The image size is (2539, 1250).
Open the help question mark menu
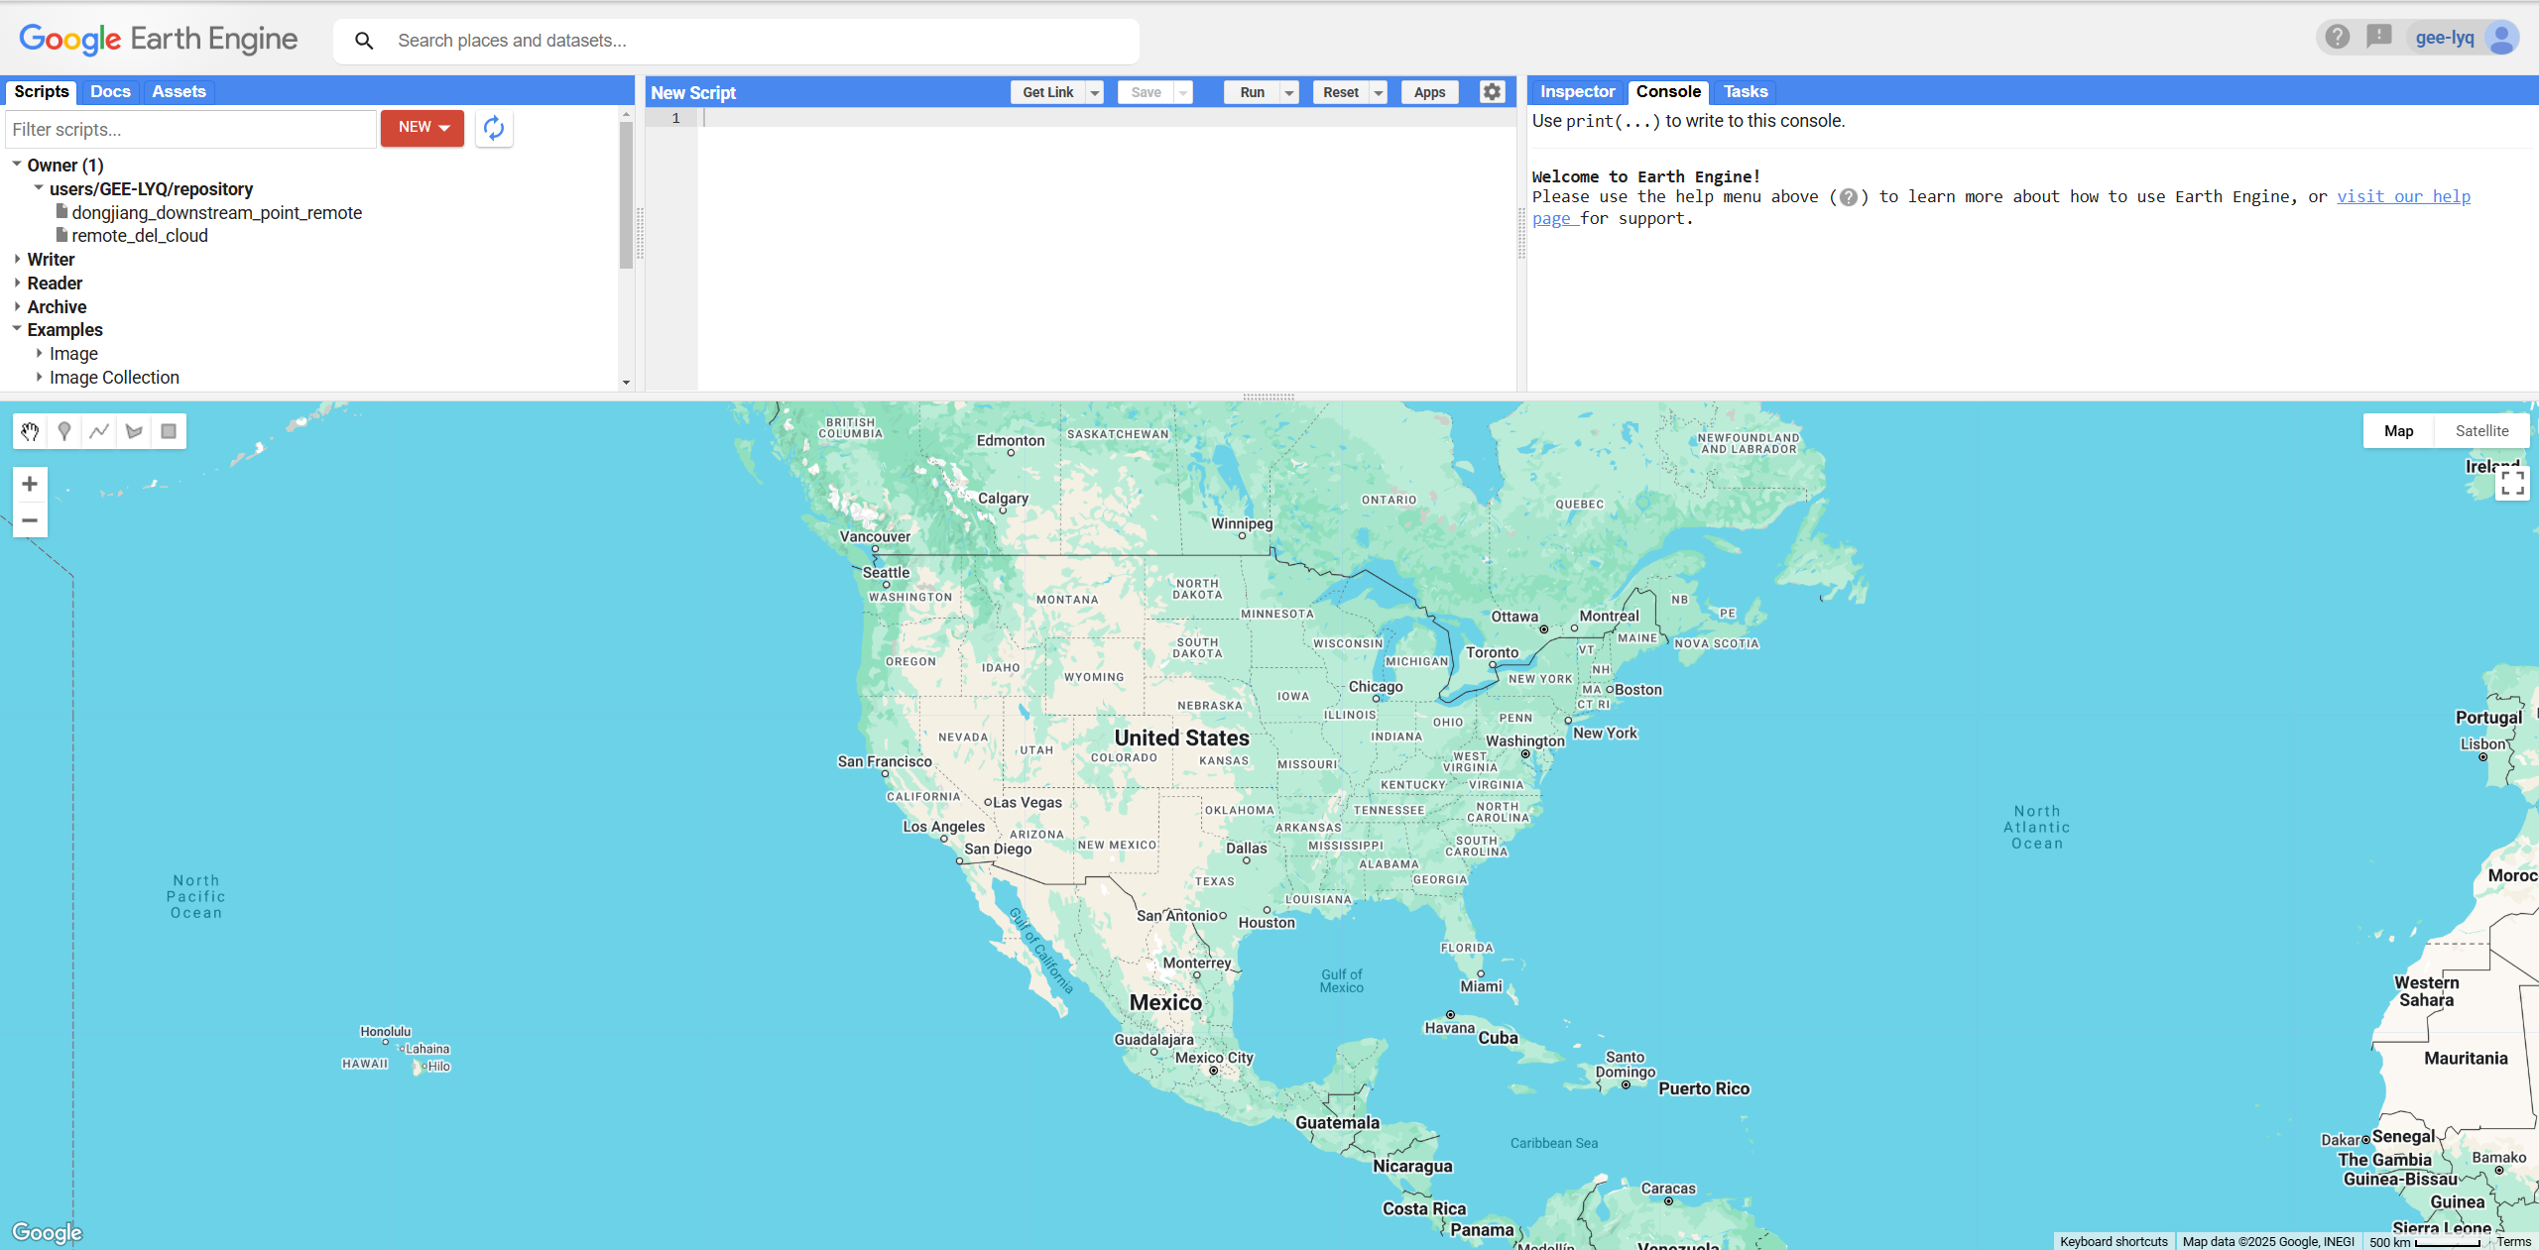point(2338,38)
